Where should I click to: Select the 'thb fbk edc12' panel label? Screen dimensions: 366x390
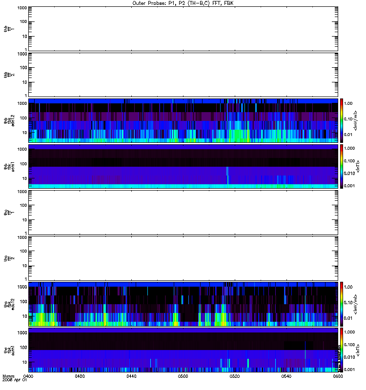point(9,120)
